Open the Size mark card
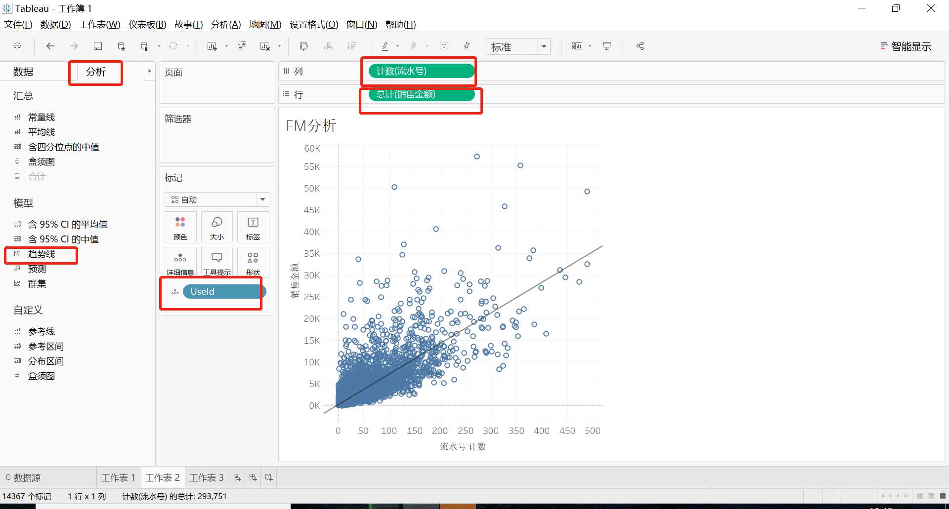Viewport: 949px width, 509px height. point(217,227)
